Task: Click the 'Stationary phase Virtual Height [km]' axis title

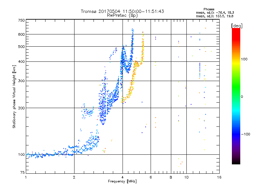Action: (x=14, y=97)
